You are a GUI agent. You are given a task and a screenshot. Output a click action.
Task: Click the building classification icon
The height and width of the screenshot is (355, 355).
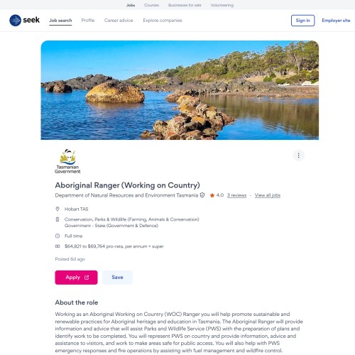click(58, 219)
